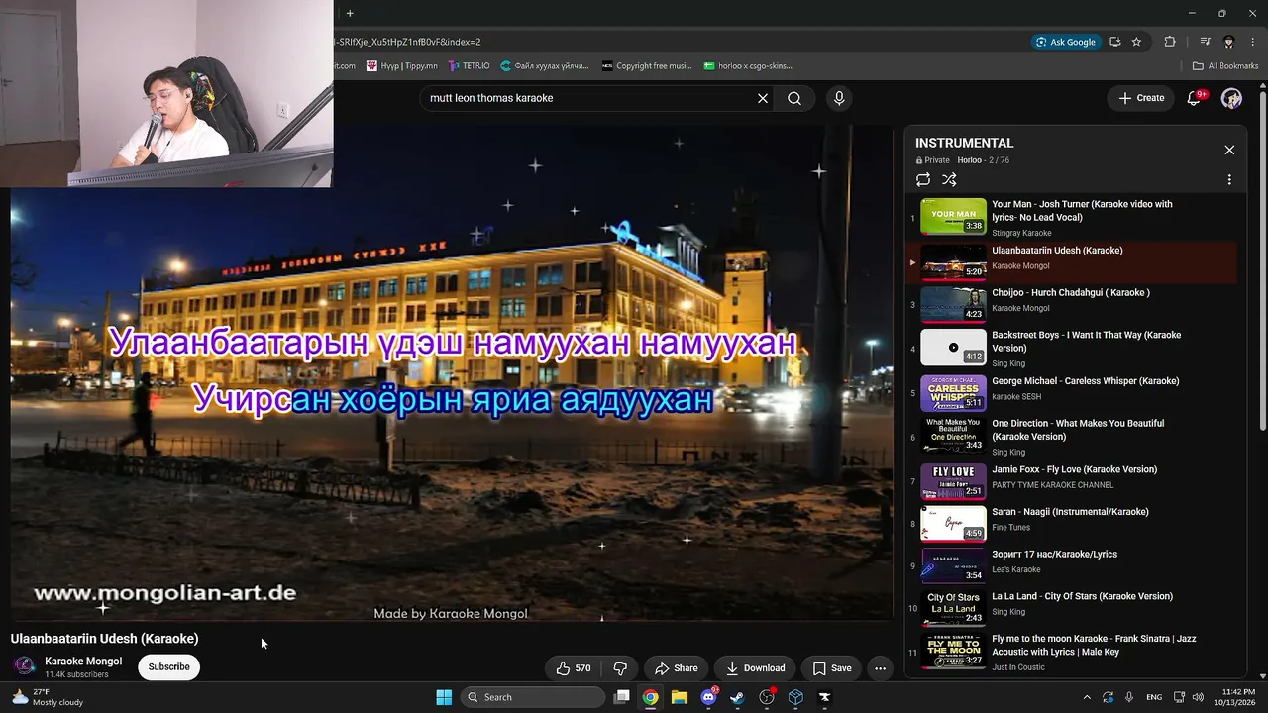Open the Copyright free music bookmark

pos(647,66)
